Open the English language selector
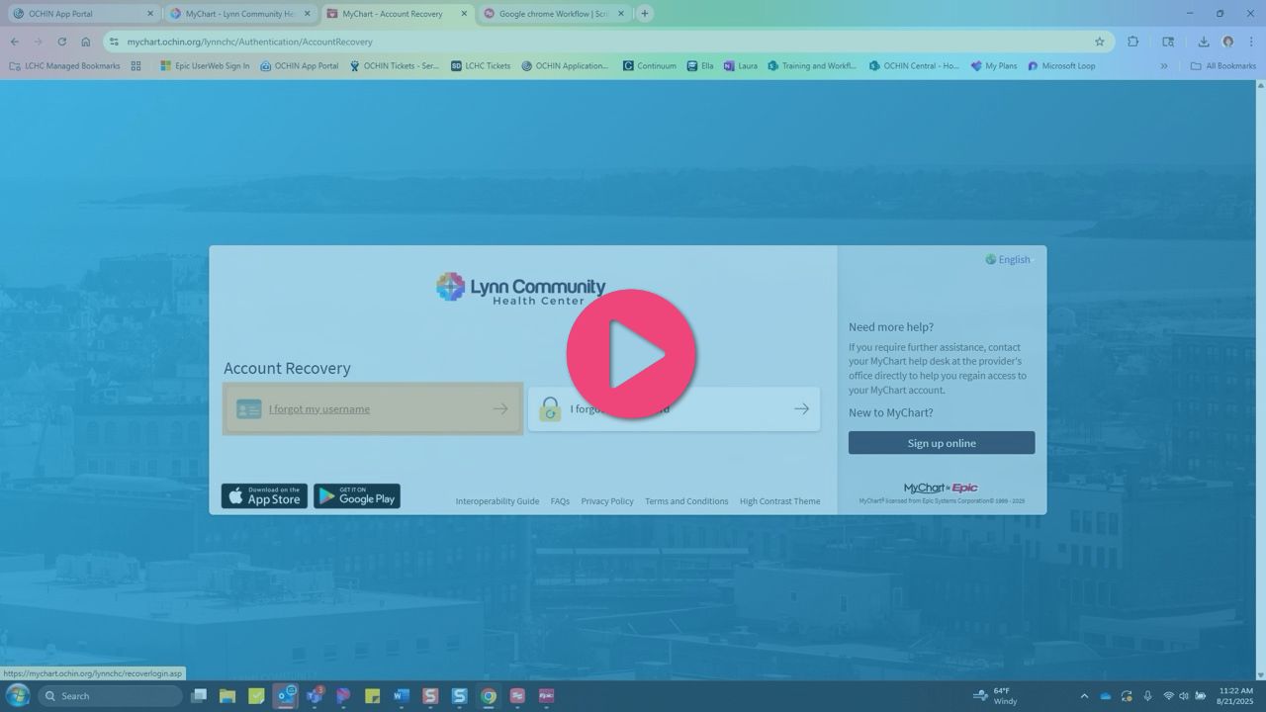Screen dimensions: 1266x712 pos(1008,260)
